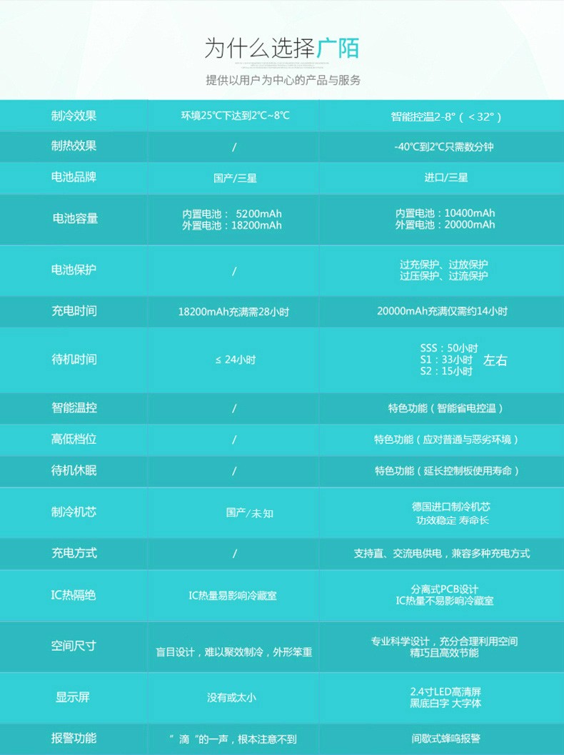Screen dimensions: 564x755
Task: Click the 20000mAh充满仅需约14小时 cell
Action: point(442,311)
